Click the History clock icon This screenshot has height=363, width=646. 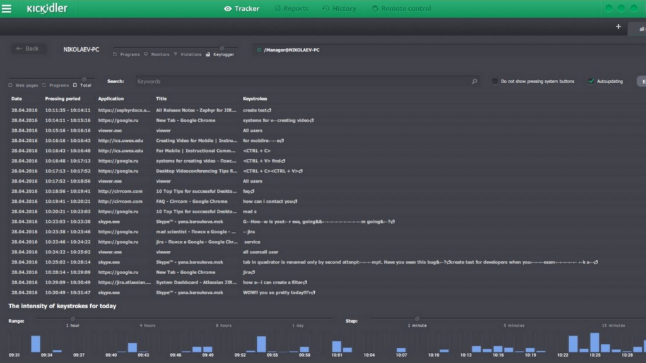pos(326,9)
